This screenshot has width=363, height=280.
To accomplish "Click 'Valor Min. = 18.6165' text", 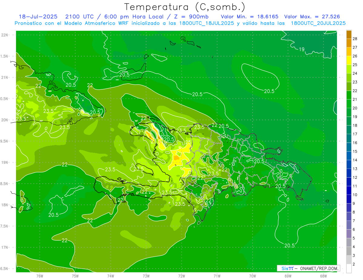I will (250, 17).
